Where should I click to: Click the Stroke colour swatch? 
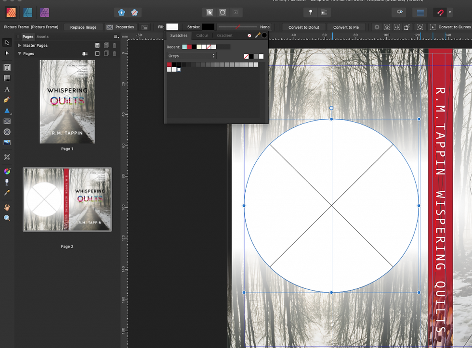(x=208, y=27)
